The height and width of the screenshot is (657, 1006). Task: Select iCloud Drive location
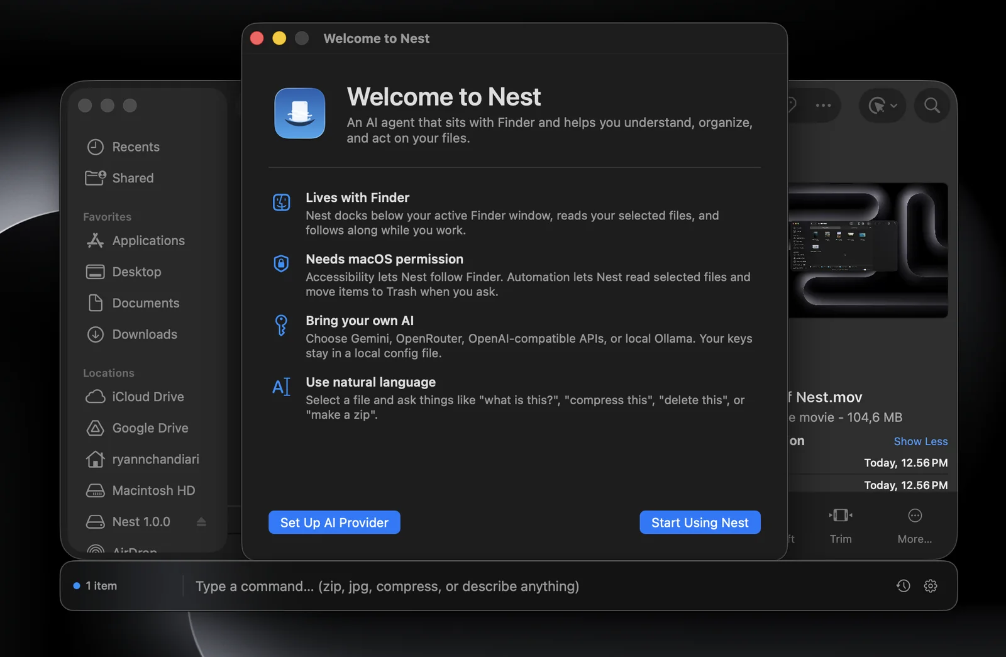(135, 397)
